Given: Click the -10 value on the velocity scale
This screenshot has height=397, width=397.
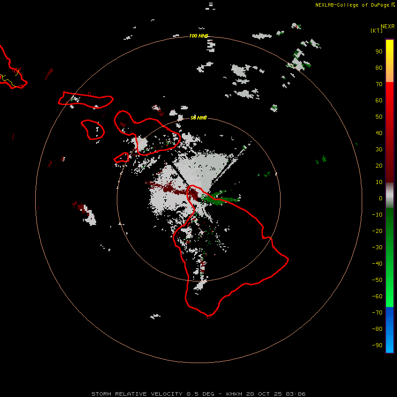Looking at the screenshot, I should click(x=377, y=215).
